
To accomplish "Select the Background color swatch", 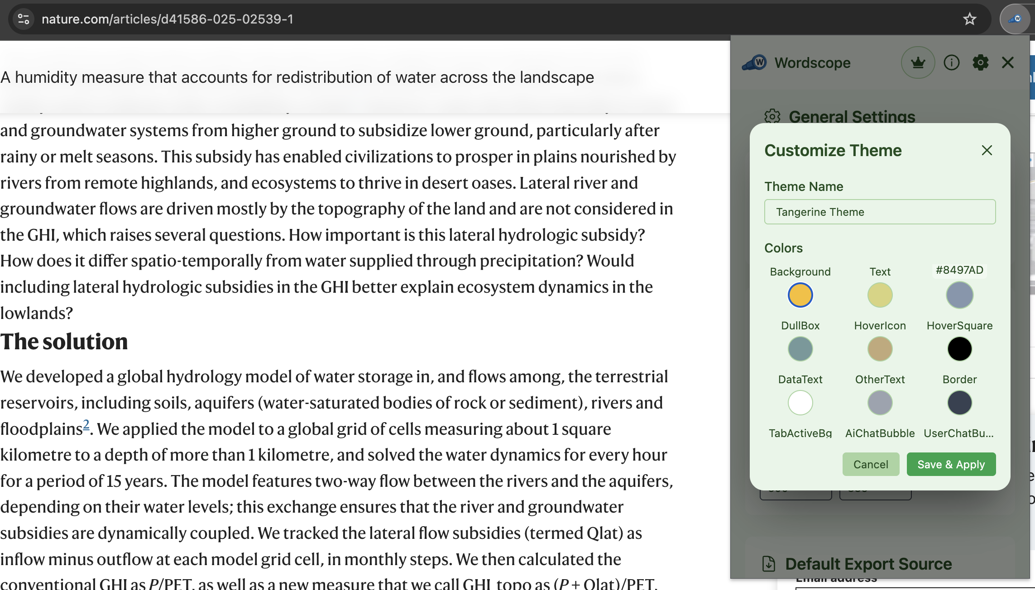I will pos(800,295).
